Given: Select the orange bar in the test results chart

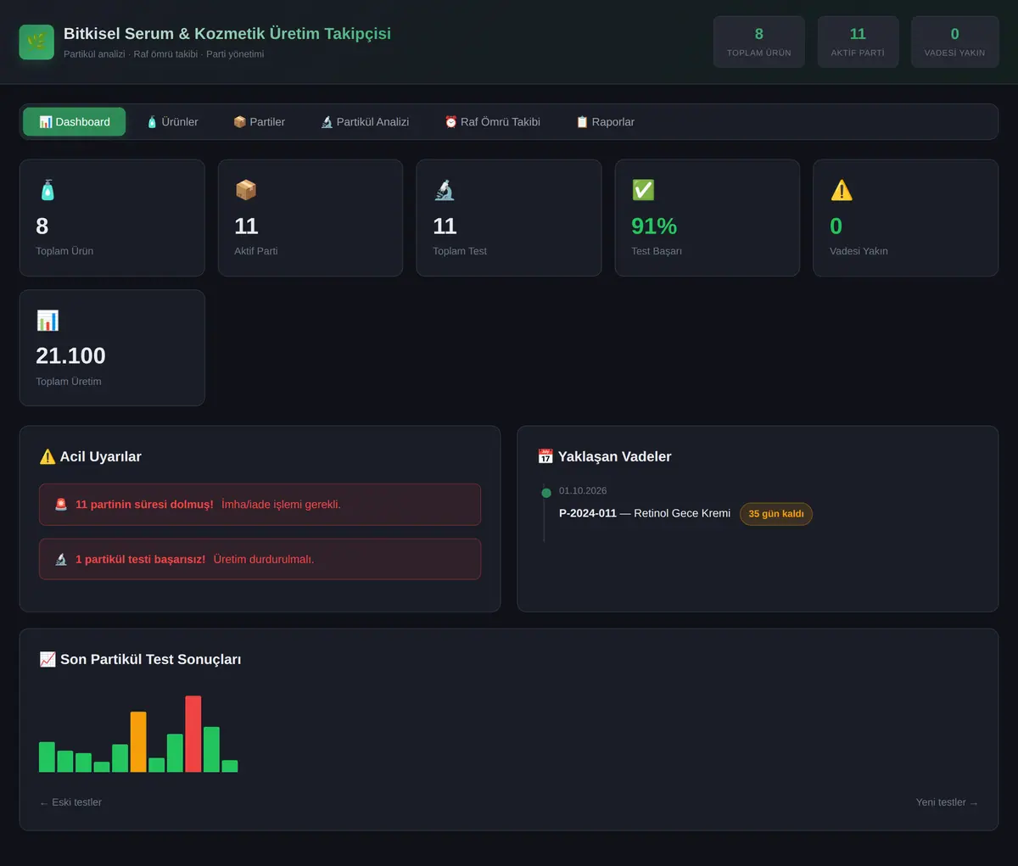Looking at the screenshot, I should tap(138, 742).
